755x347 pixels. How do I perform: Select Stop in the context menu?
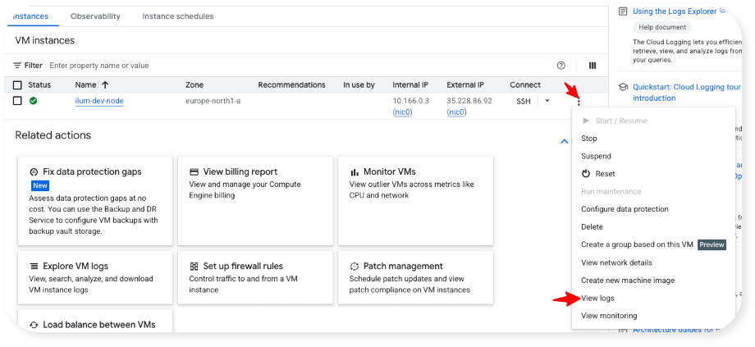(x=589, y=139)
